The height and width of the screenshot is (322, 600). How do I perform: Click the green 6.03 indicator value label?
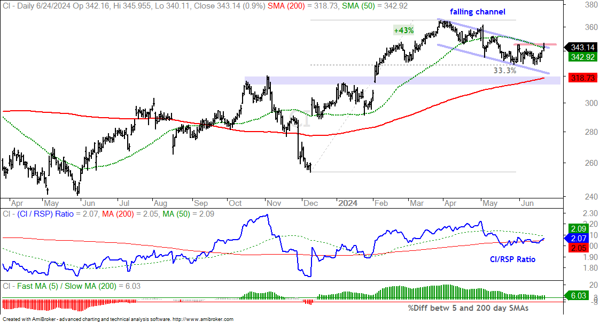[x=577, y=296]
